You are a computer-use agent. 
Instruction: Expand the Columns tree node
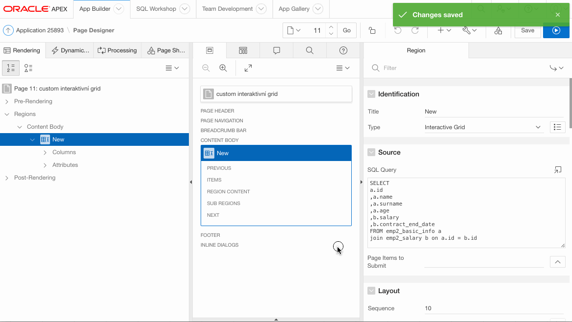pos(45,152)
